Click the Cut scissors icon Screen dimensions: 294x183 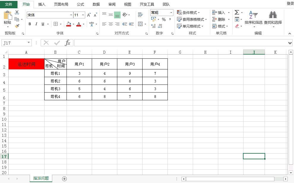[x=17, y=12]
